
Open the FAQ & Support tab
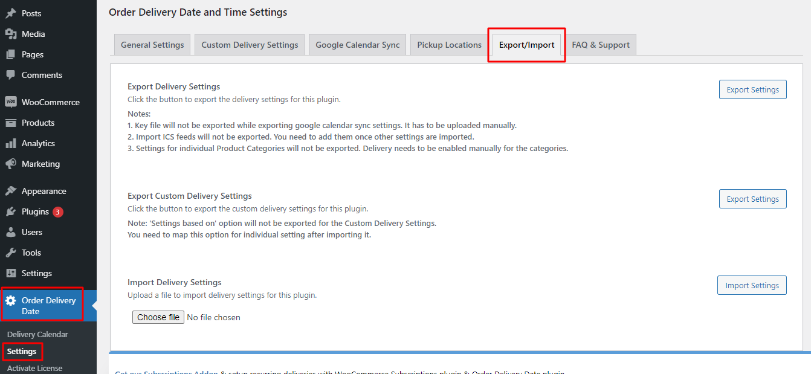click(x=600, y=44)
